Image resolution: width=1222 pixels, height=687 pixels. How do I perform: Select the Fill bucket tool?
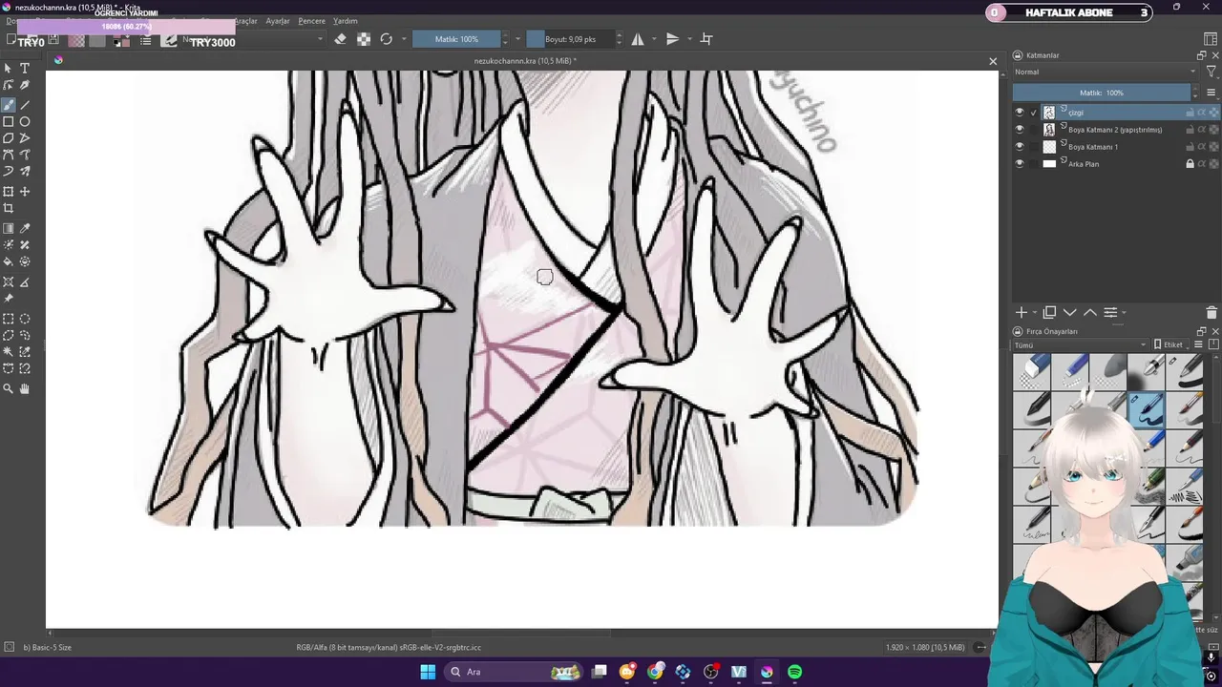coord(9,261)
